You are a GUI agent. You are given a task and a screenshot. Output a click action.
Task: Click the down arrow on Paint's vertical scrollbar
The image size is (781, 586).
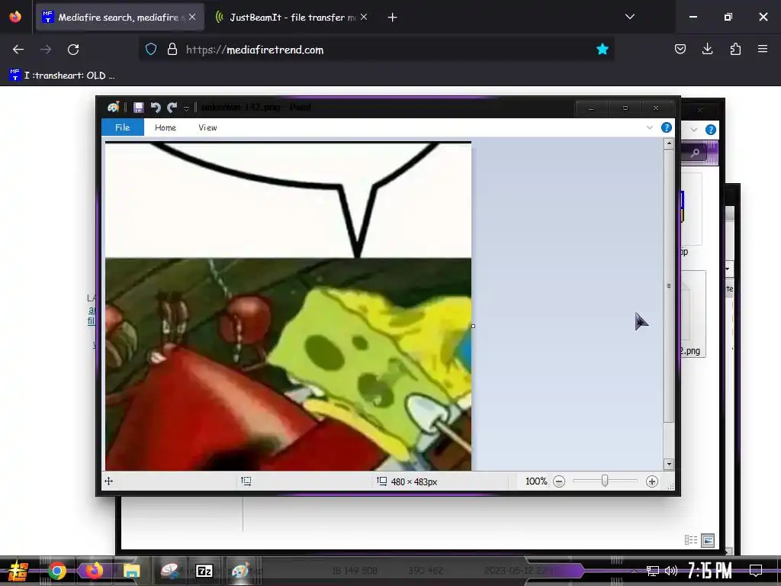coord(669,464)
